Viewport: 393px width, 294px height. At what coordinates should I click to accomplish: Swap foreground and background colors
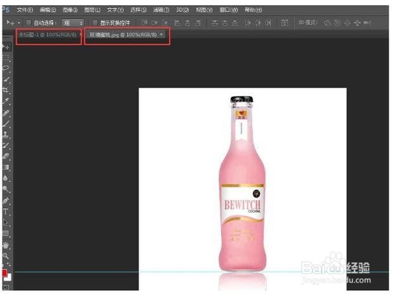click(9, 265)
